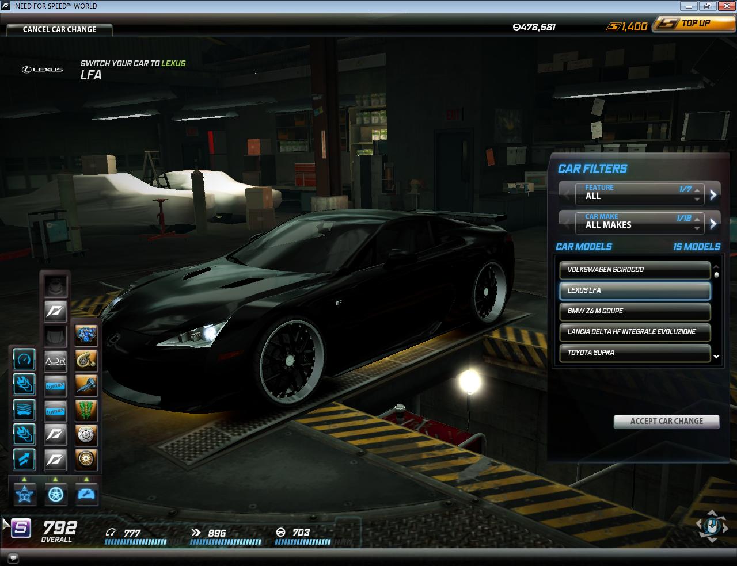This screenshot has width=737, height=566.
Task: Click the mouse camera control icon
Action: point(711,525)
